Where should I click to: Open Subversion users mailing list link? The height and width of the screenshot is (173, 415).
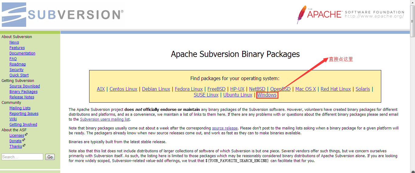105,119
